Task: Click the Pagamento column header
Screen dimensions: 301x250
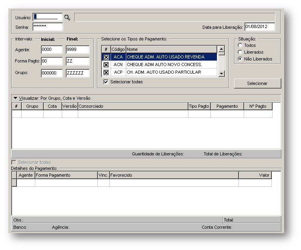Action: click(x=227, y=106)
